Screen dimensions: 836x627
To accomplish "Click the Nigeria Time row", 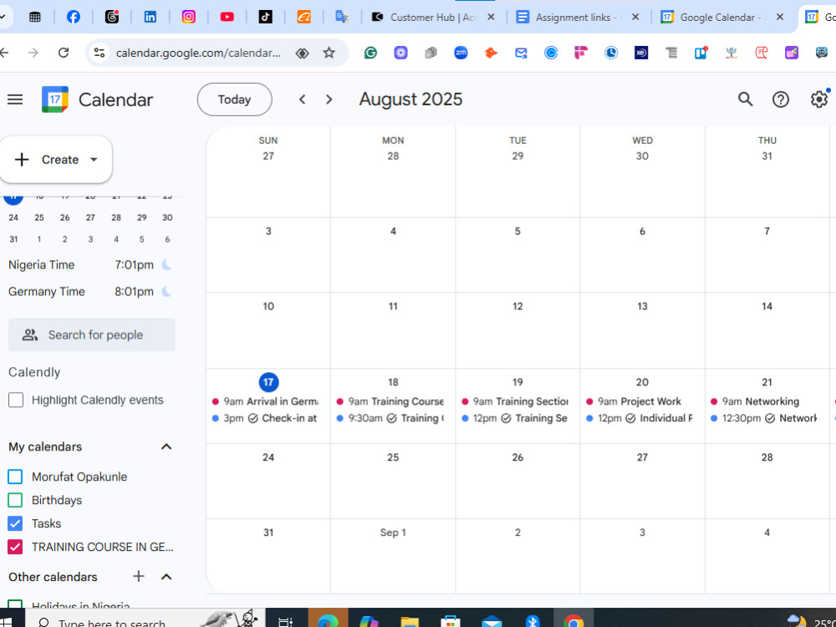I will point(89,265).
